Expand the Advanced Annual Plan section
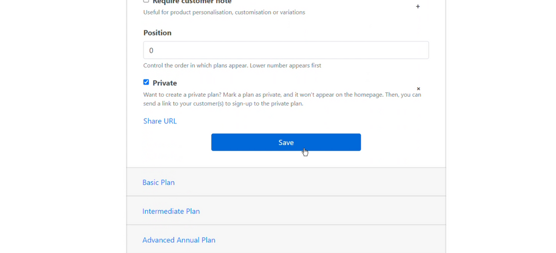 tap(178, 240)
